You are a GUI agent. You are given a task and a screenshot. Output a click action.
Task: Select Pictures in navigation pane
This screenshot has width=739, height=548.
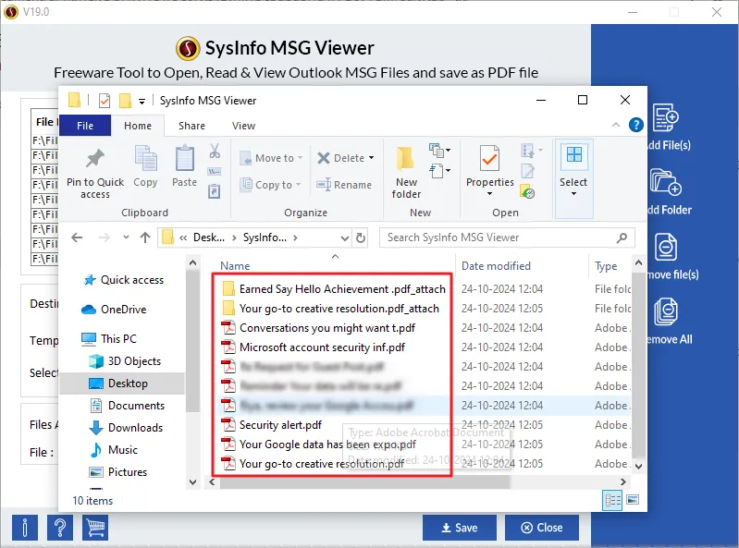(118, 471)
